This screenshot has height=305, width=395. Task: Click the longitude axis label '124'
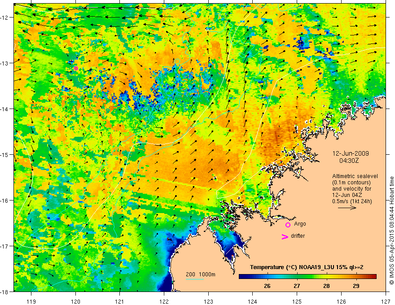click(x=253, y=301)
